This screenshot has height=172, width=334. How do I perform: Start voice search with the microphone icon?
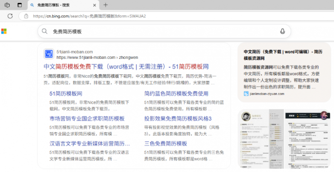point(282,31)
